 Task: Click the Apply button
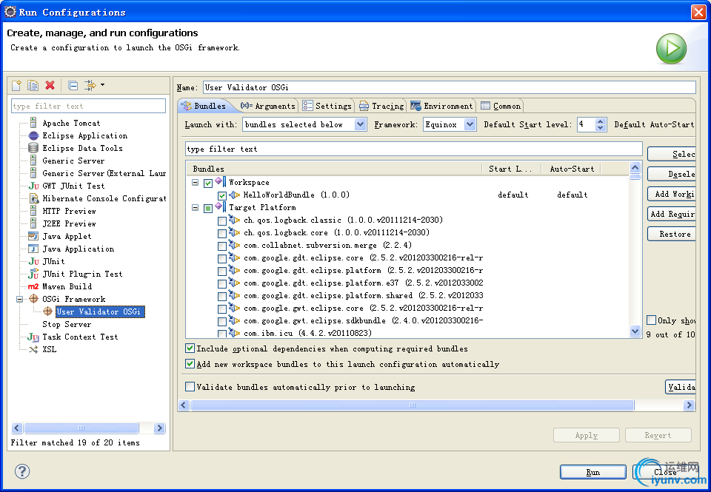[587, 435]
